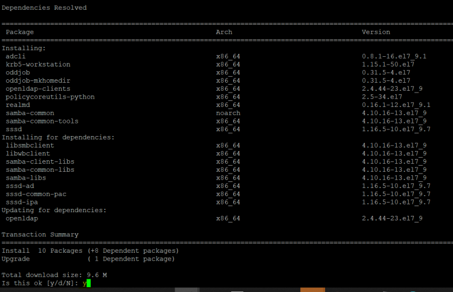Select the policycoreutils-python package name

pos(50,97)
